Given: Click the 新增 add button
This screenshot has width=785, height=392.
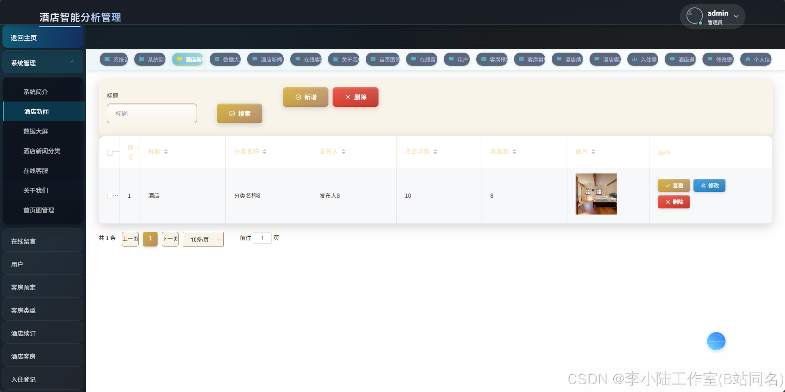Looking at the screenshot, I should pyautogui.click(x=305, y=97).
